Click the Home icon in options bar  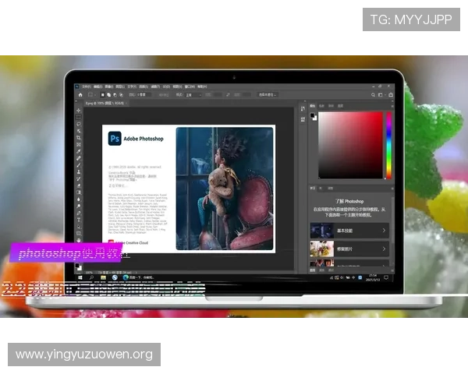pyautogui.click(x=80, y=94)
